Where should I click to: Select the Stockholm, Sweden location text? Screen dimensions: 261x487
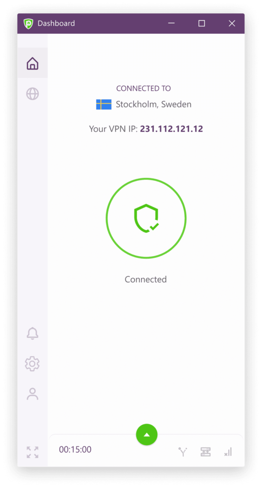tap(154, 104)
